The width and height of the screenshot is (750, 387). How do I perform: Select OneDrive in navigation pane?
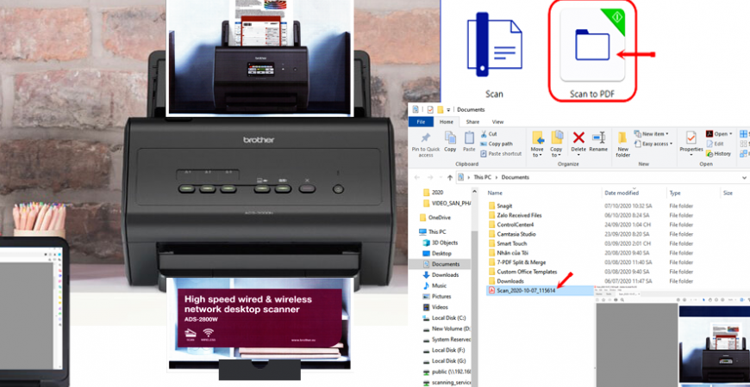pyautogui.click(x=434, y=217)
